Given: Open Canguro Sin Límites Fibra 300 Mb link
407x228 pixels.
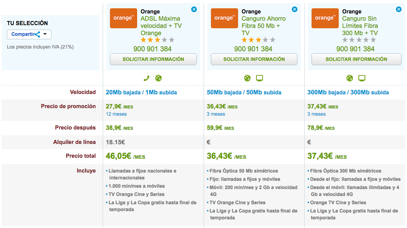Looking at the screenshot, I should point(360,26).
